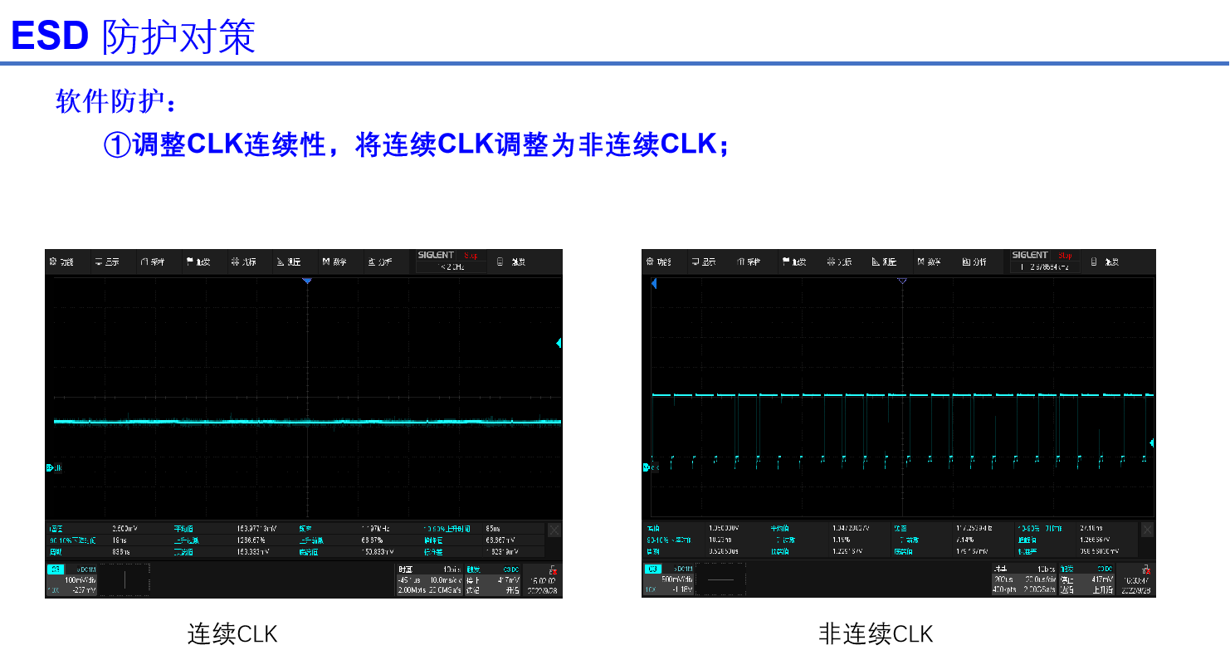Open the 分析 (Analysis) icon on the right scope
The image size is (1230, 655).
coord(975,262)
